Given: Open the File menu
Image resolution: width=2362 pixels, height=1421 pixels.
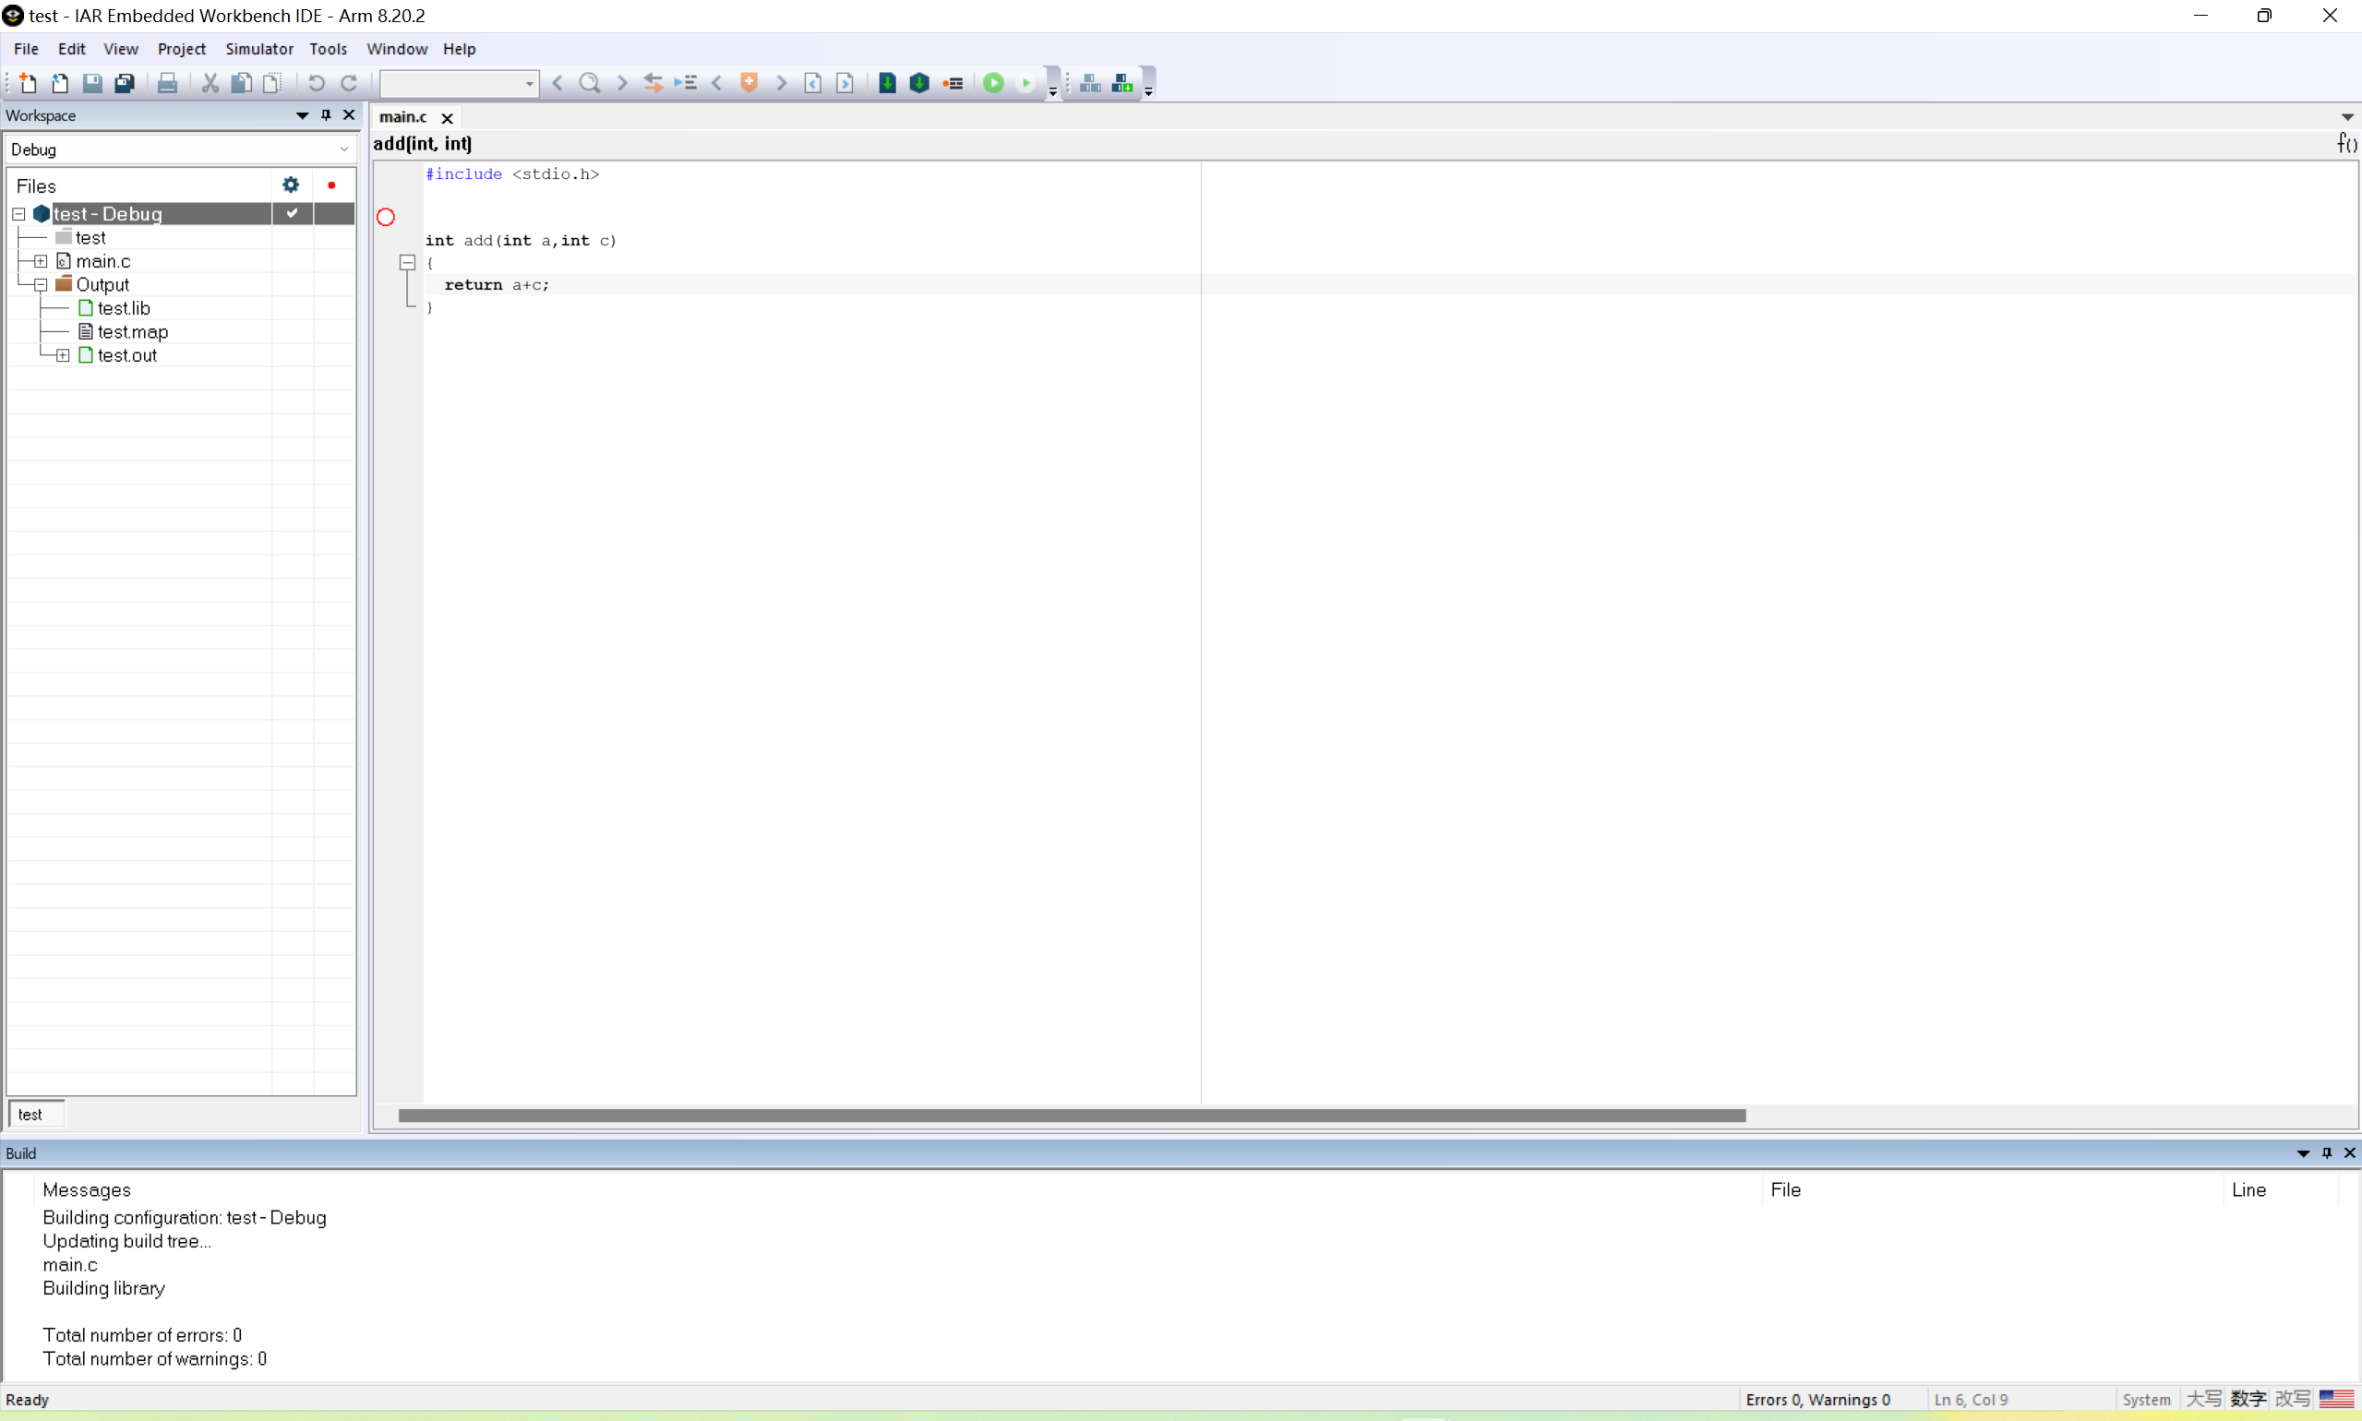Looking at the screenshot, I should pyautogui.click(x=26, y=49).
